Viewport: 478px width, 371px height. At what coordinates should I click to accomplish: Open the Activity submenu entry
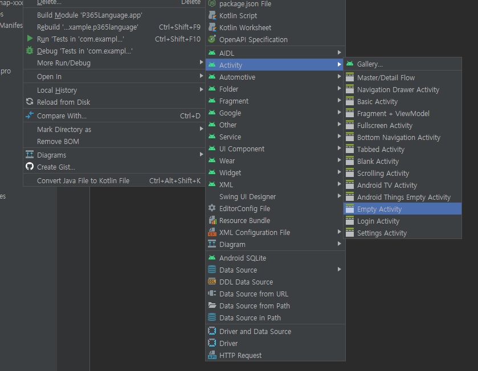click(275, 65)
